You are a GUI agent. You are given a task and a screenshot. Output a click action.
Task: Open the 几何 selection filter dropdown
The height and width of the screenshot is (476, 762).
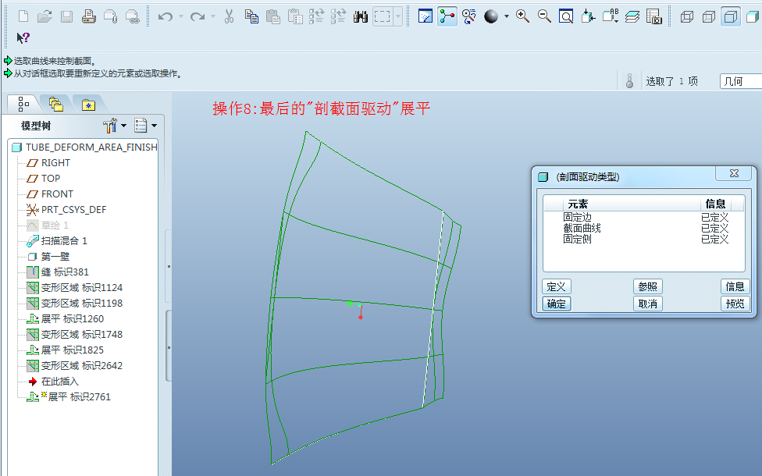pos(741,81)
